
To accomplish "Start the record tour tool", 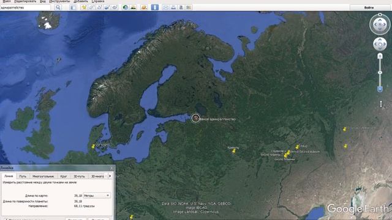I will 115,7.
